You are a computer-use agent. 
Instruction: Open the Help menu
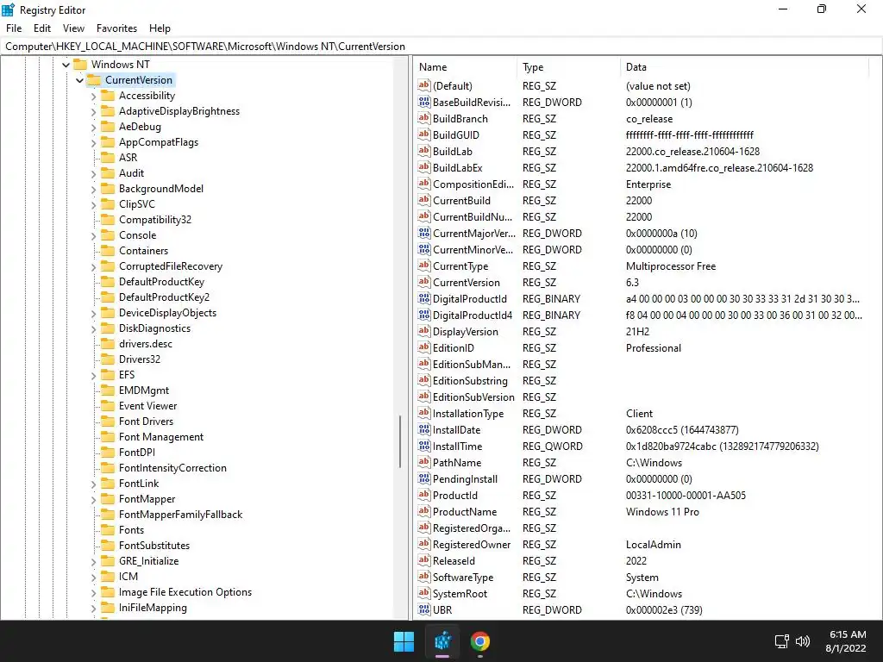coord(160,28)
